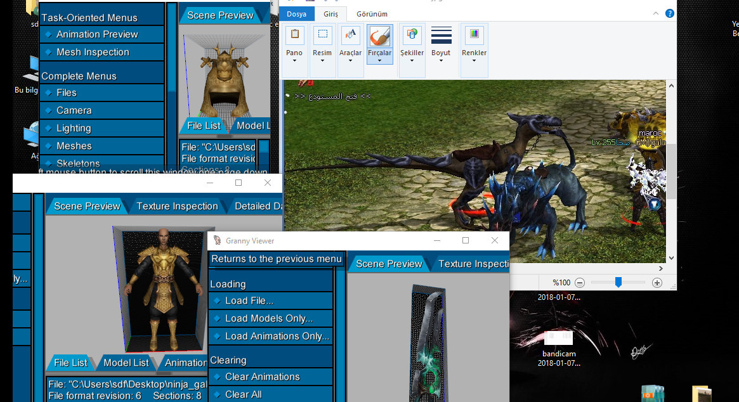Click the zoom in plus button in Paint

pyautogui.click(x=657, y=283)
